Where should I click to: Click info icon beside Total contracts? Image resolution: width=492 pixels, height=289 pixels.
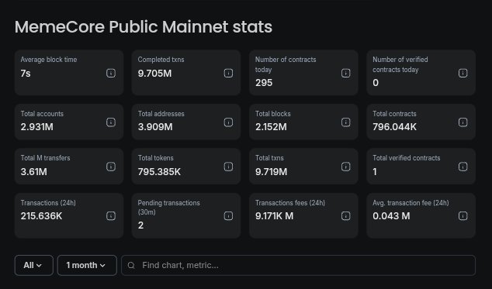coord(463,122)
